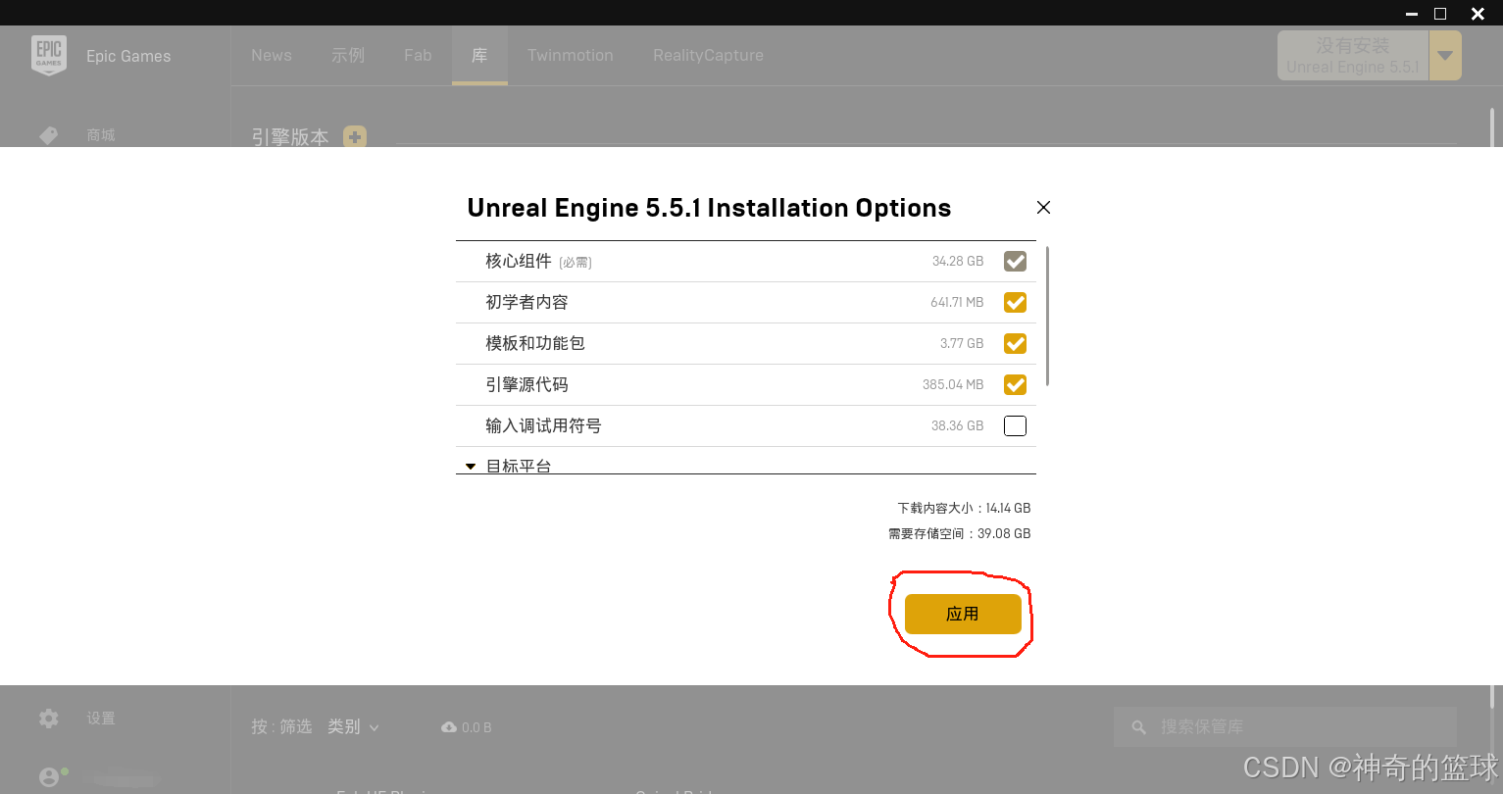Click the 按 : 筛选 label
The width and height of the screenshot is (1503, 794).
pos(281,727)
